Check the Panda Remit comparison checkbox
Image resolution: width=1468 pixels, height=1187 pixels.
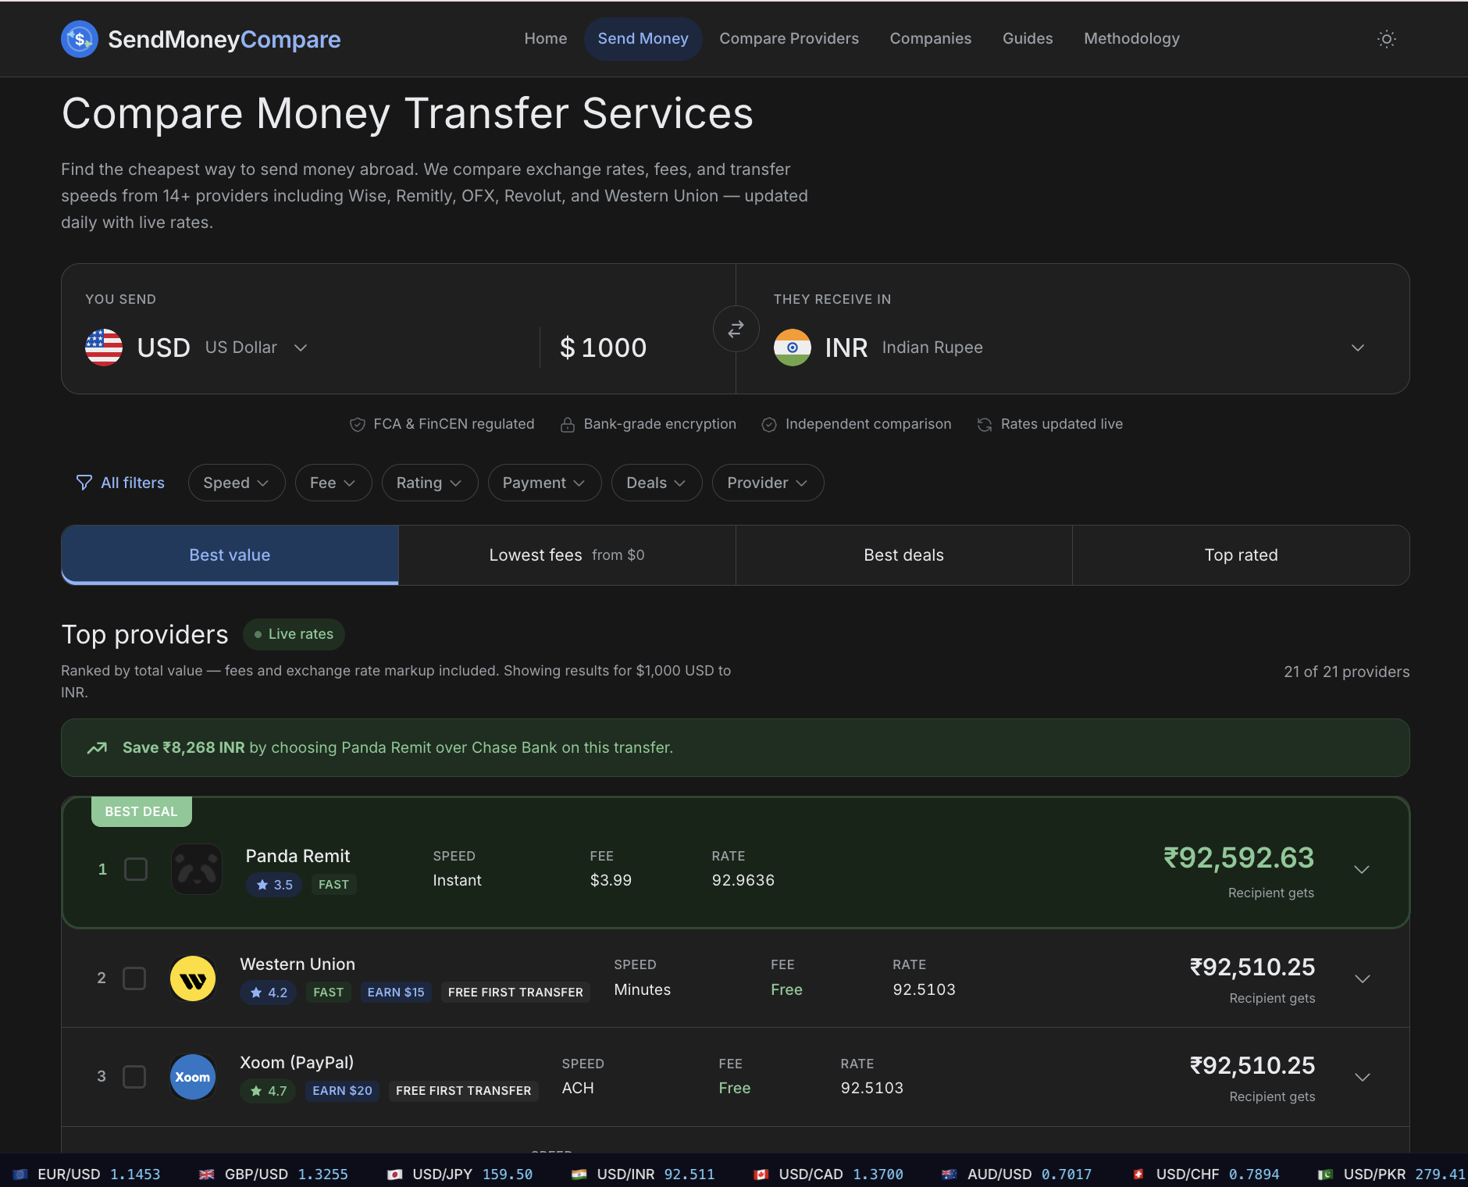135,868
